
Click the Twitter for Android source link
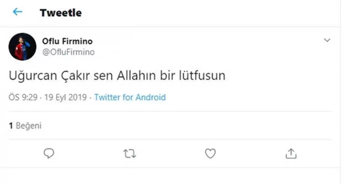coord(130,97)
